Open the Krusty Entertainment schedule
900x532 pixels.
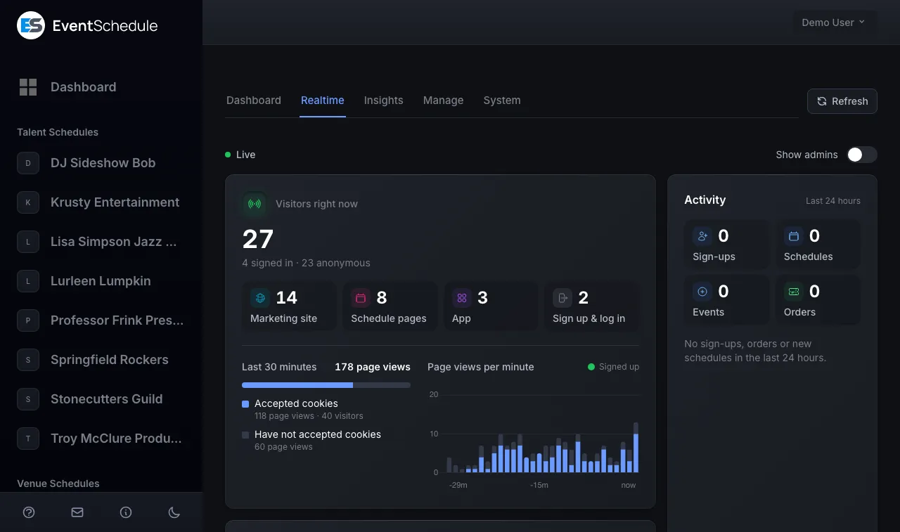[x=101, y=202]
